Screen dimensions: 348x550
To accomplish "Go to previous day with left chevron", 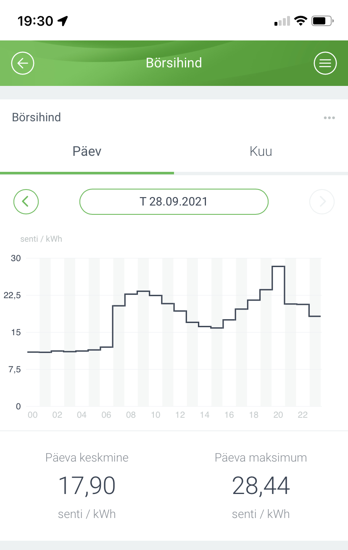I will pos(26,202).
